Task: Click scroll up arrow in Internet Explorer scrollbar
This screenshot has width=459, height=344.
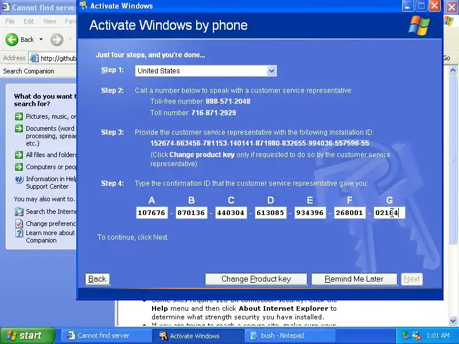Action: 453,70
